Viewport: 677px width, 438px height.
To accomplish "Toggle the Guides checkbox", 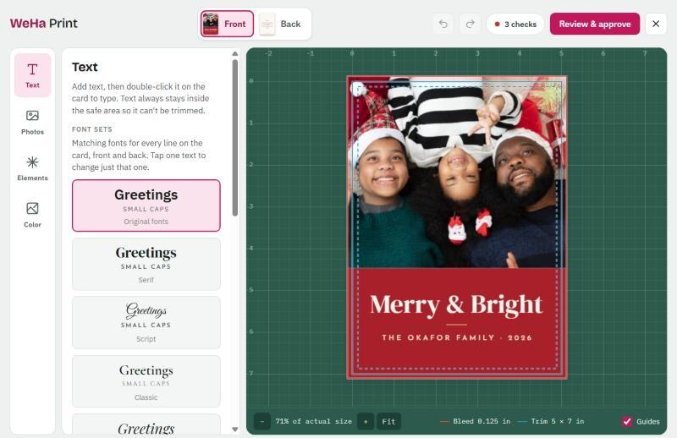I will pos(627,422).
